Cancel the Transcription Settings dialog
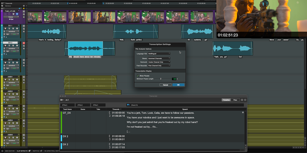The image size is (307, 153). click(165, 85)
